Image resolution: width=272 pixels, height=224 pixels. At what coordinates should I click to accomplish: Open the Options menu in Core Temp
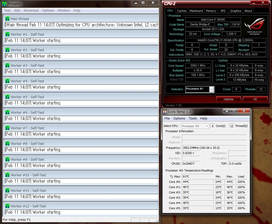[179, 118]
